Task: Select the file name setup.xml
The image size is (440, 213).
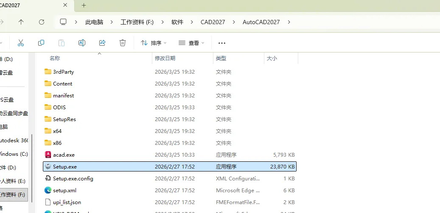Action: point(64,190)
